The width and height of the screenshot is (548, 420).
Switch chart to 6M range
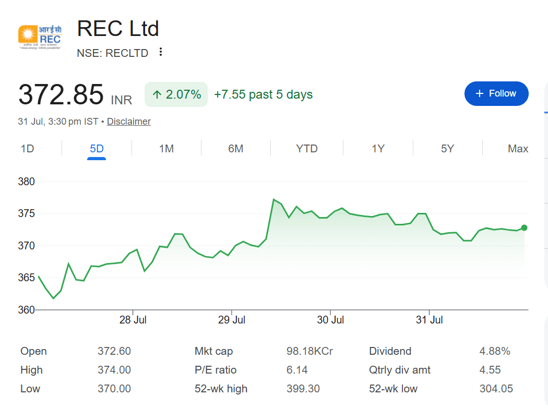pyautogui.click(x=235, y=149)
